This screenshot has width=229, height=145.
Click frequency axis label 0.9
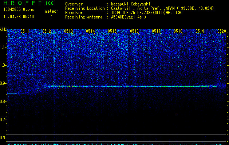pyautogui.click(x=3, y=83)
